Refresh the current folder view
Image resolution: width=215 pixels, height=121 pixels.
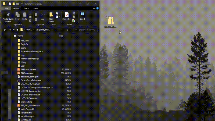(x=67, y=30)
